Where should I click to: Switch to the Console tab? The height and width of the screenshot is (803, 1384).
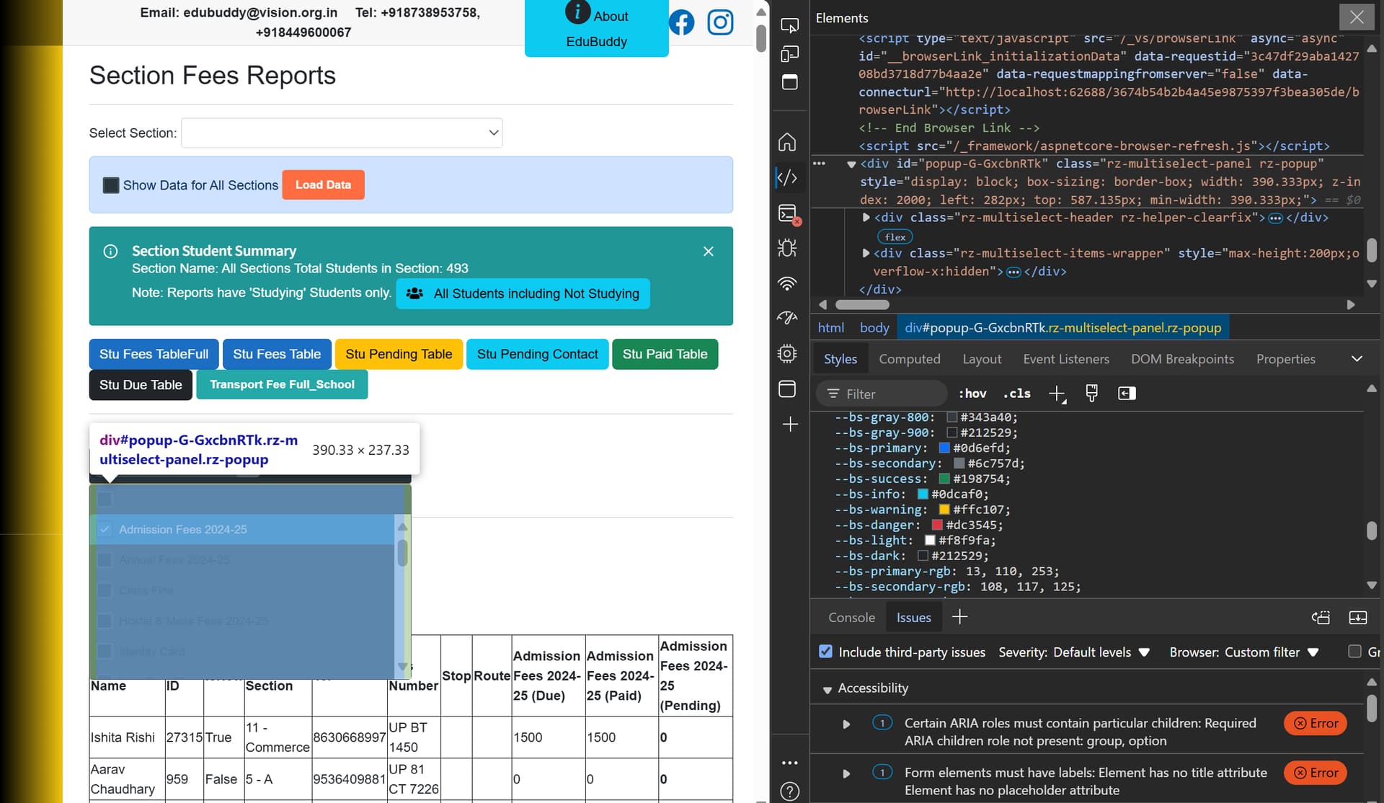(x=851, y=618)
